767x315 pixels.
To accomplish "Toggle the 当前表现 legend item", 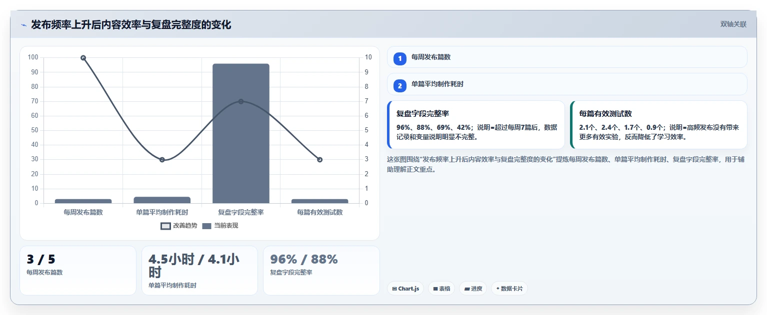I will point(220,226).
